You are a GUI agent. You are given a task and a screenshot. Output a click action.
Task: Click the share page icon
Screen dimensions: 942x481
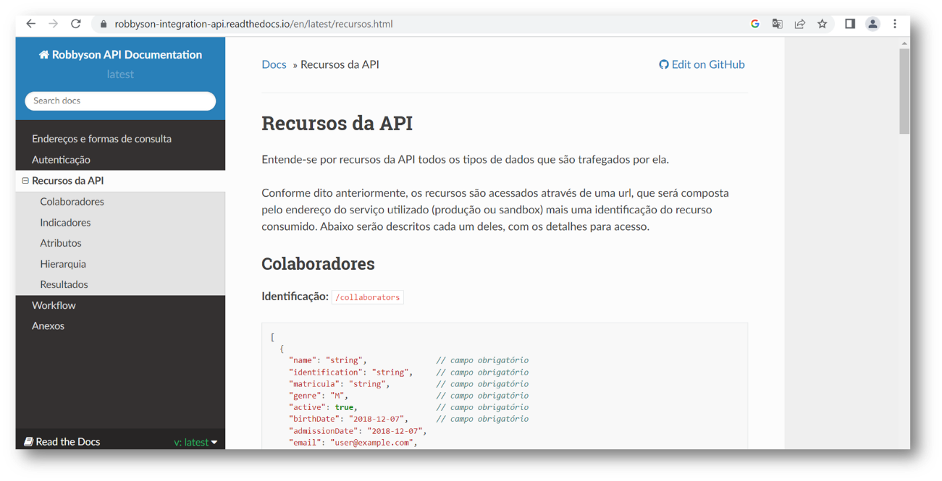click(x=799, y=24)
